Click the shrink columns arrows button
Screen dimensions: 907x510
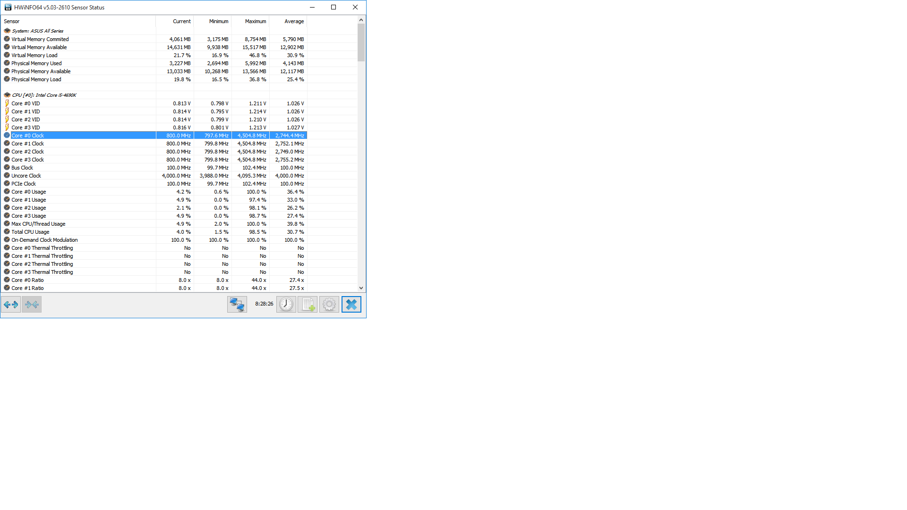pos(32,305)
